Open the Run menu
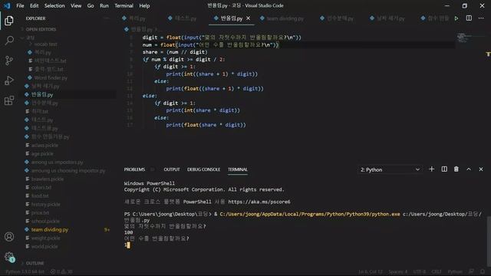Image resolution: width=491 pixels, height=276 pixels. (x=104, y=5)
